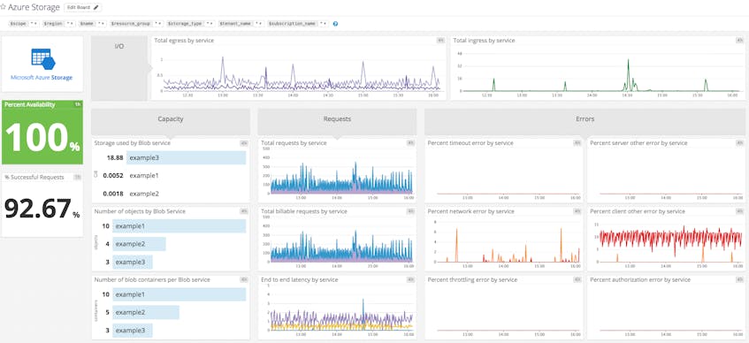Viewport: 749px width, 343px height.
Task: Click the 92.67% Successful Requests value
Action: click(x=42, y=210)
